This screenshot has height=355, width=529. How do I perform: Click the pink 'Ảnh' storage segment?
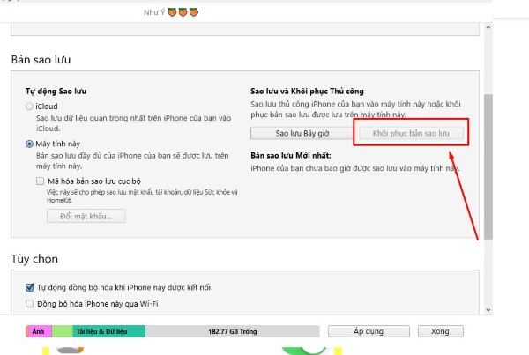point(39,331)
